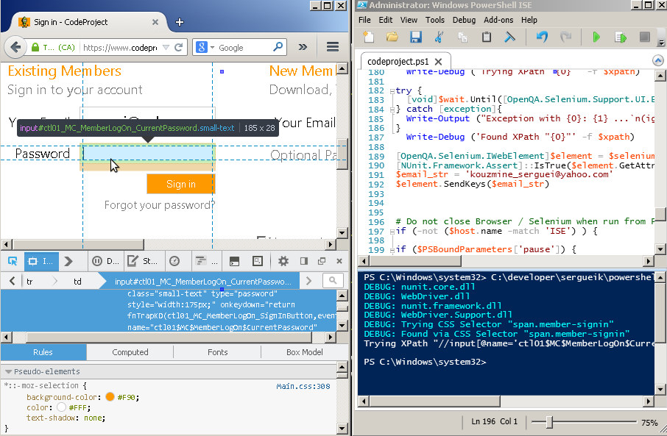The width and height of the screenshot is (667, 436).
Task: Open a new Firefox tab with plus
Action: pyautogui.click(x=180, y=22)
